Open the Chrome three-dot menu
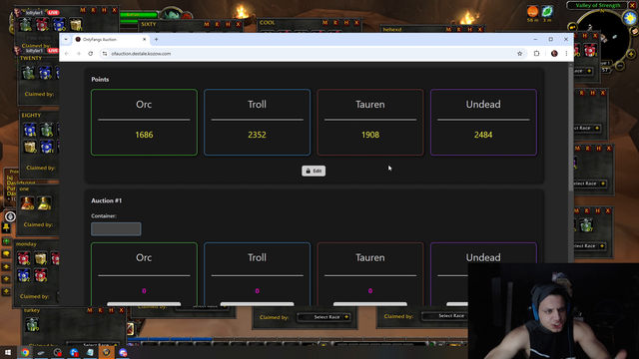Screen dimensions: 639x359 click(566, 54)
